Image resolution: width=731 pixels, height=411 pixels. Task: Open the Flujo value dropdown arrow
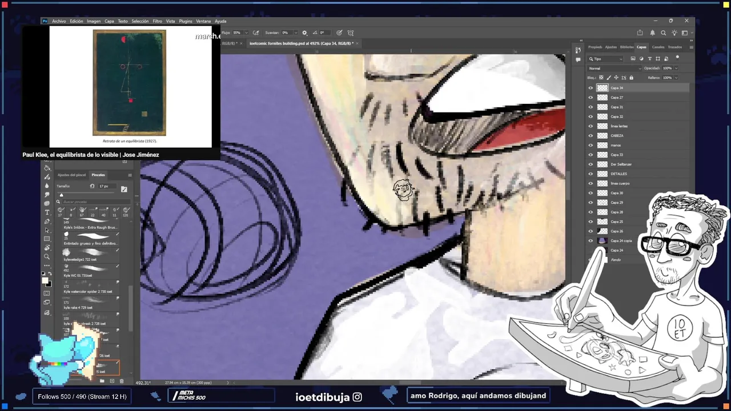coord(247,33)
